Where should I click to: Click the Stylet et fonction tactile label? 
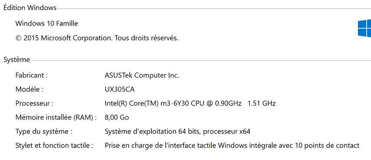click(54, 145)
